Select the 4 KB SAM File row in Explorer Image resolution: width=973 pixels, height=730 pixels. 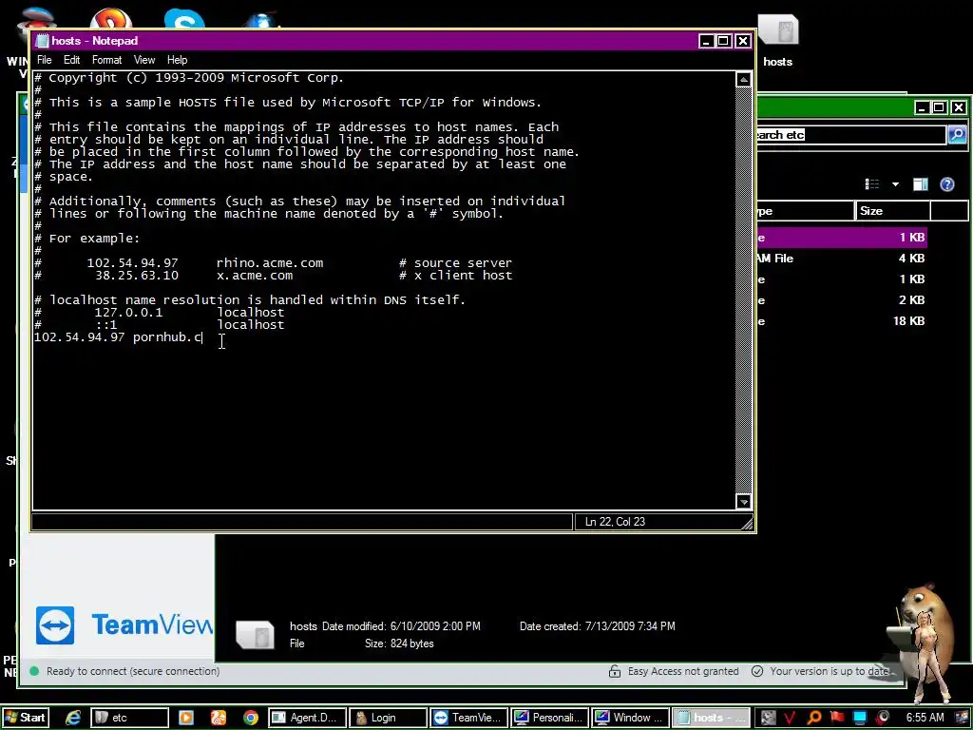click(841, 259)
